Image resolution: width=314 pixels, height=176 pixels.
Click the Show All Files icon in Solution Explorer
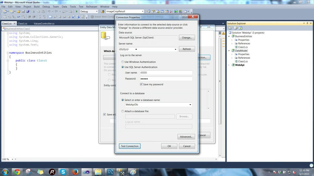pos(236,28)
